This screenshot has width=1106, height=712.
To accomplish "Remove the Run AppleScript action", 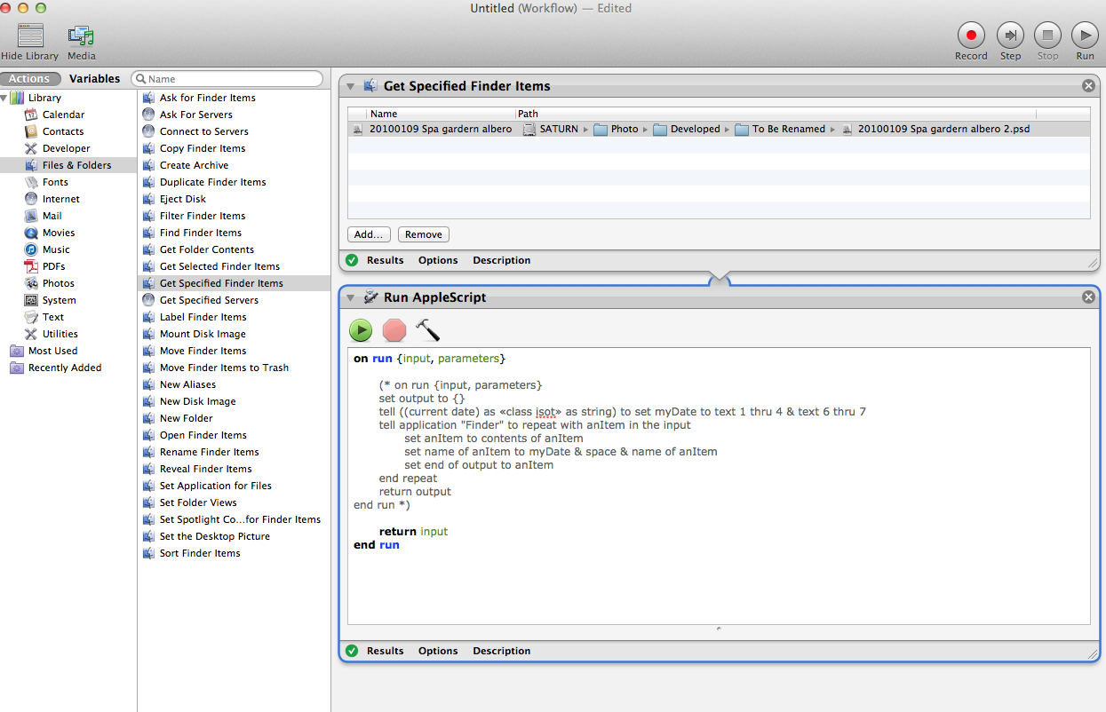I will 1088,297.
